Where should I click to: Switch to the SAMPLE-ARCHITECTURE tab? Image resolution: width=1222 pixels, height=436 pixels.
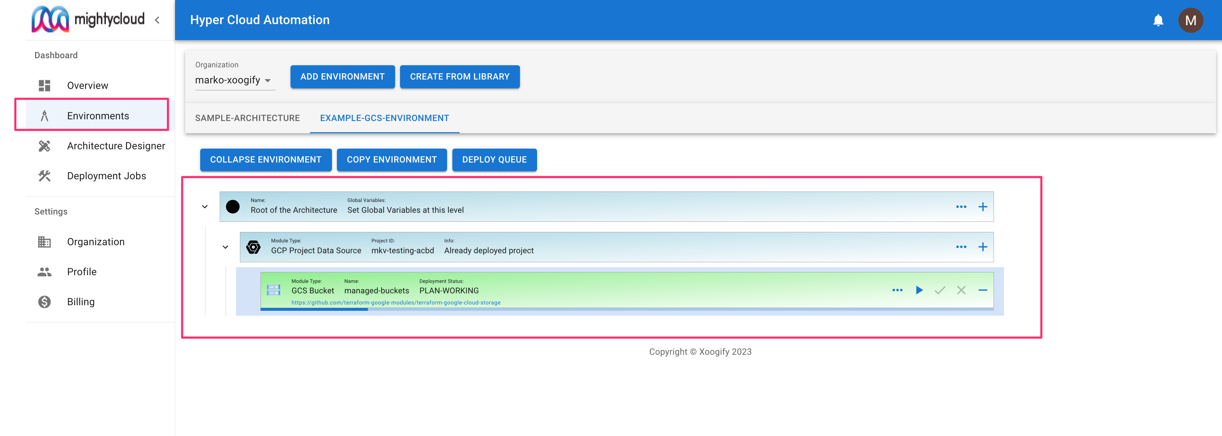247,118
